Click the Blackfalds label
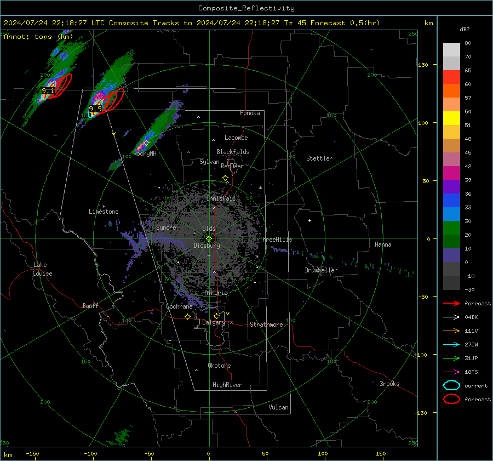Screen dimensions: 493x461 [233, 152]
